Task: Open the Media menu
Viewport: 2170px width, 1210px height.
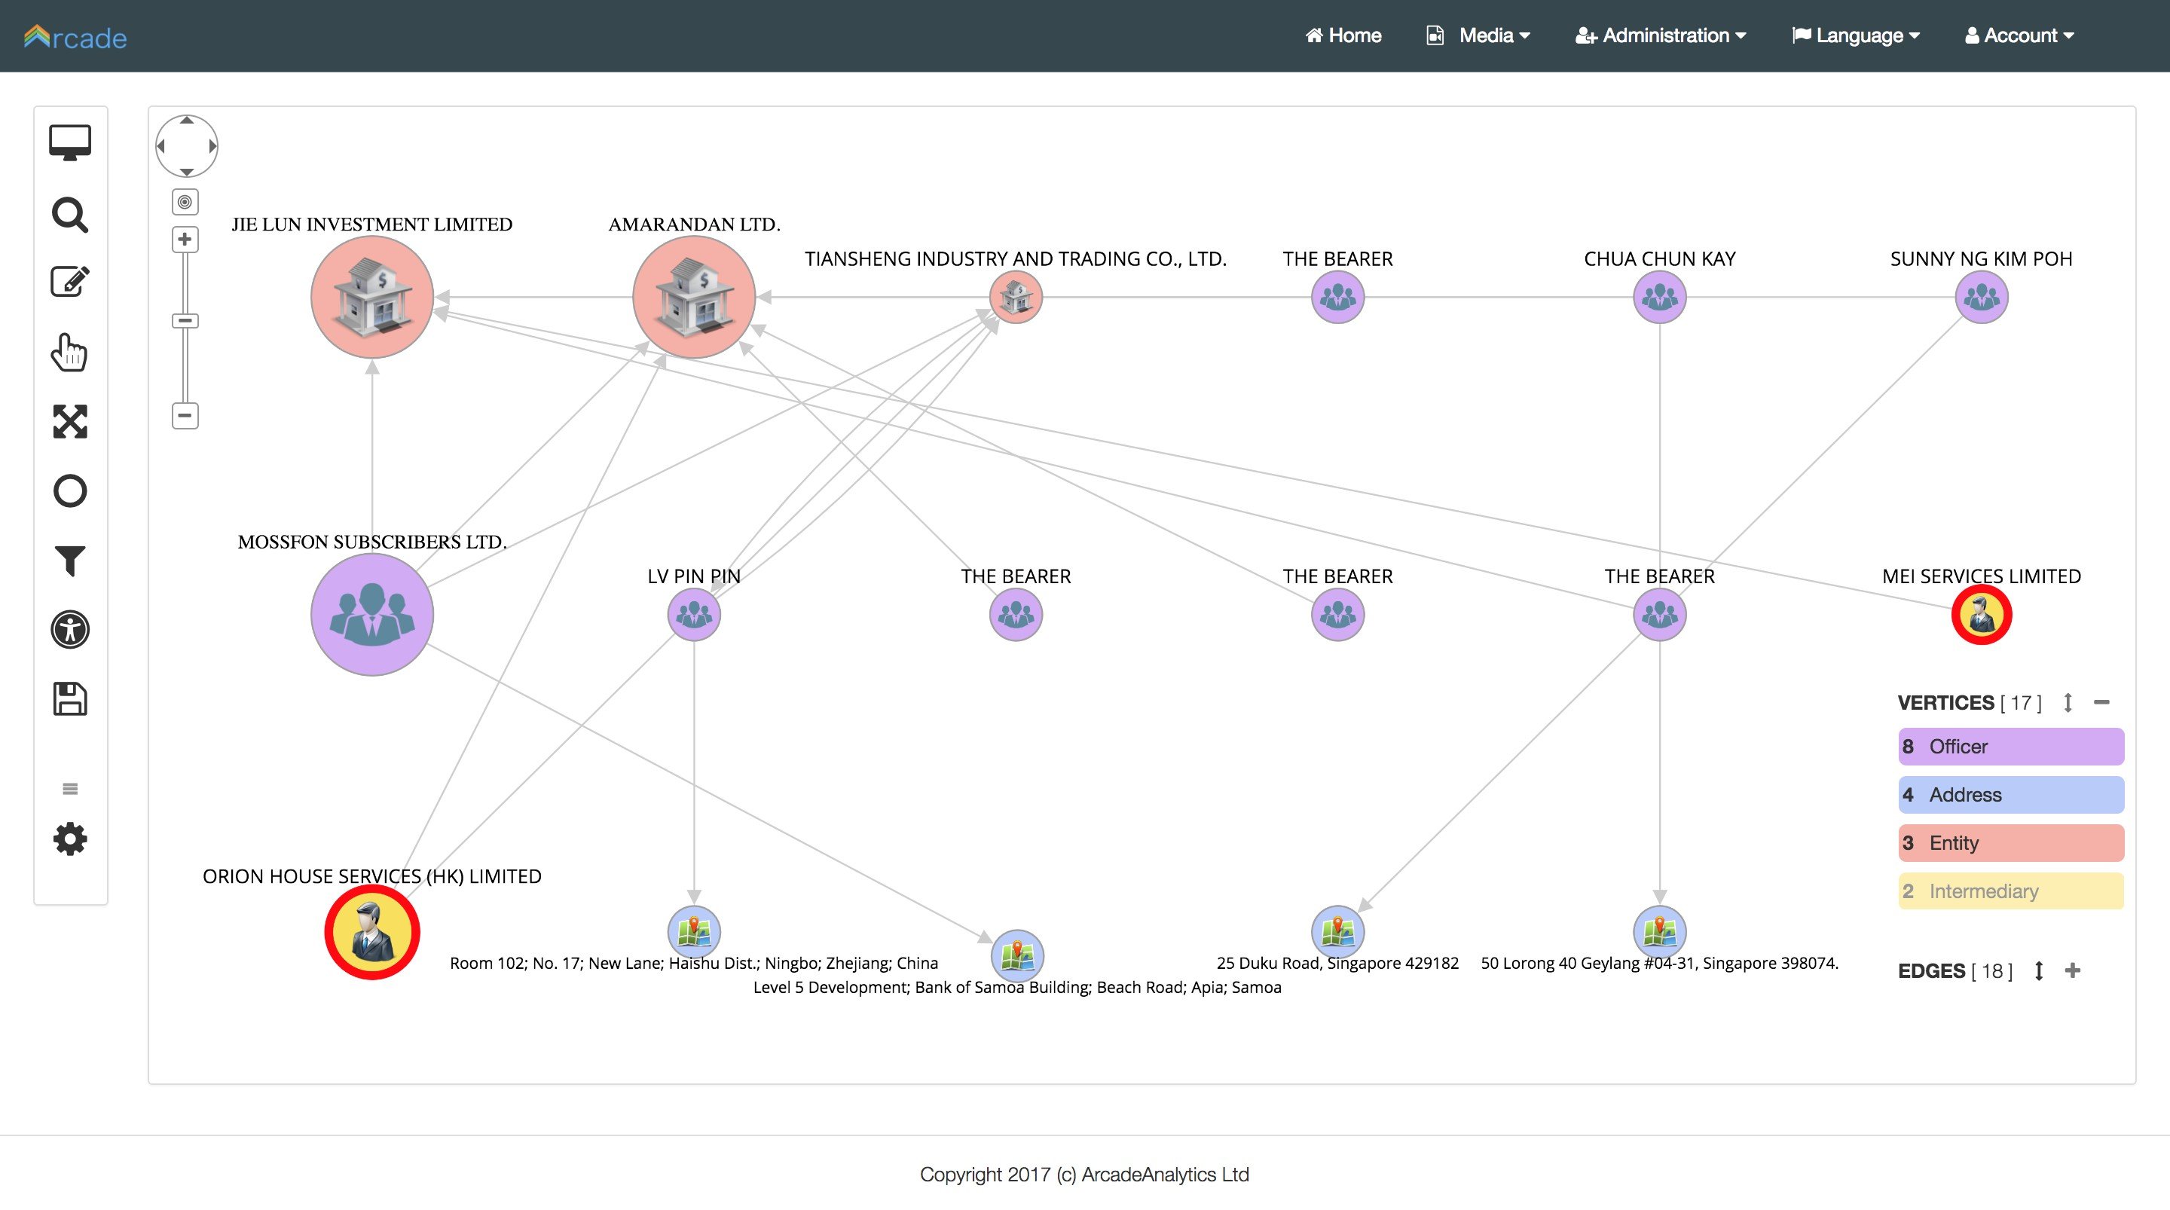Action: [1478, 35]
